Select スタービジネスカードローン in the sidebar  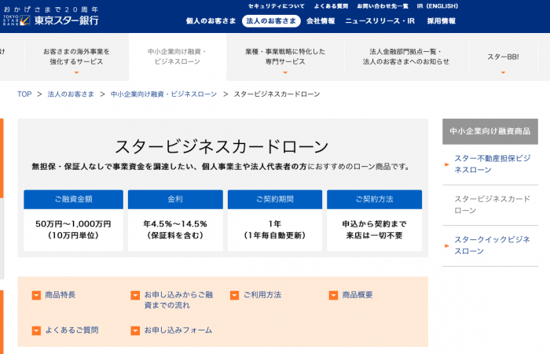[492, 205]
